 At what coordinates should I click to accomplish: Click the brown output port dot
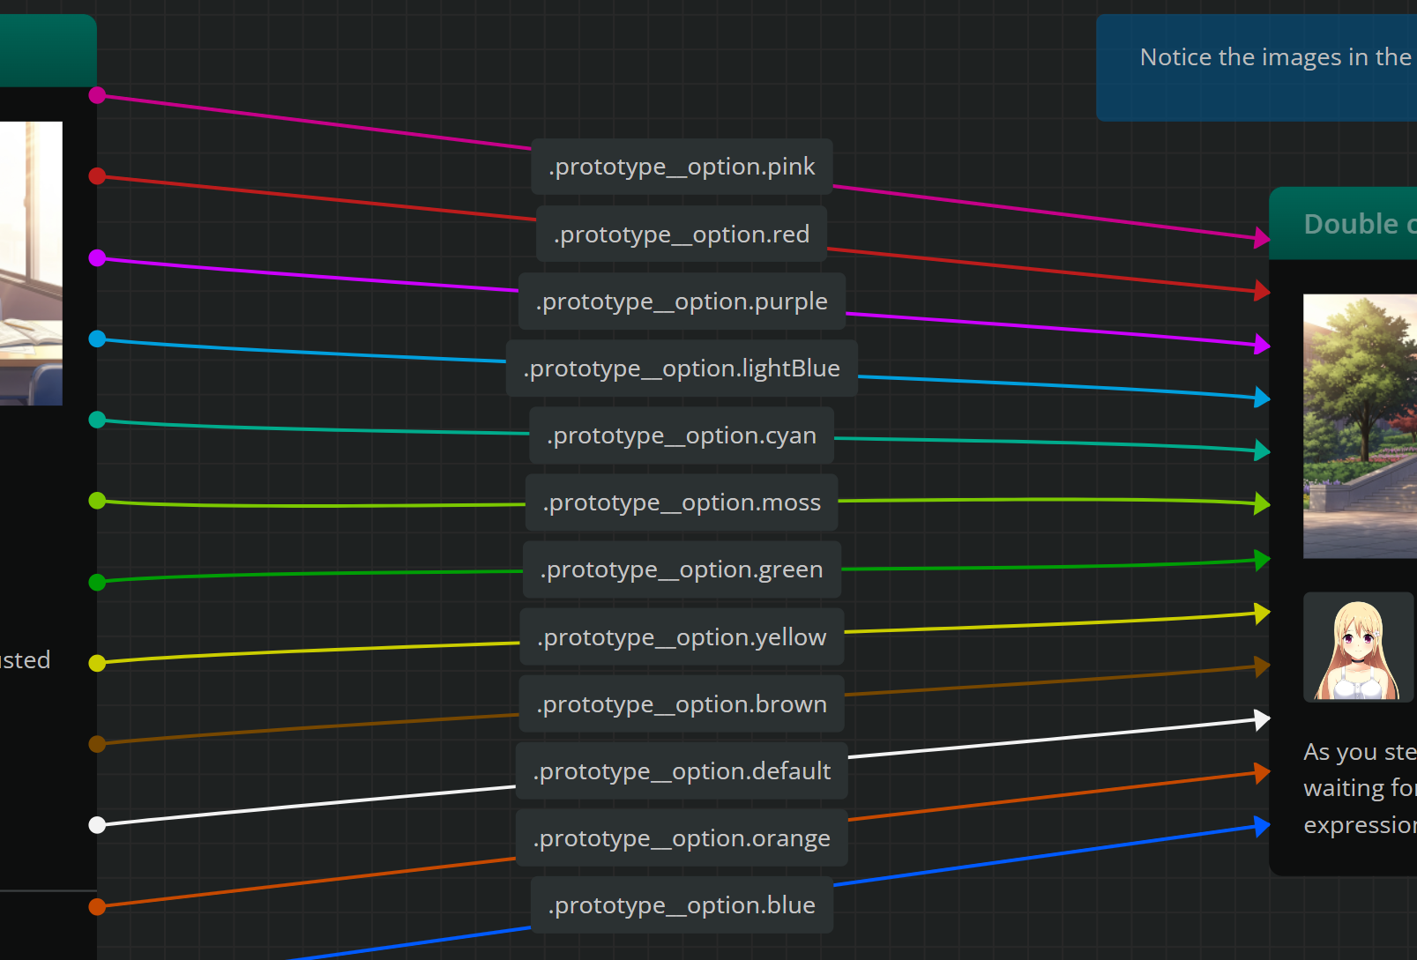(98, 744)
